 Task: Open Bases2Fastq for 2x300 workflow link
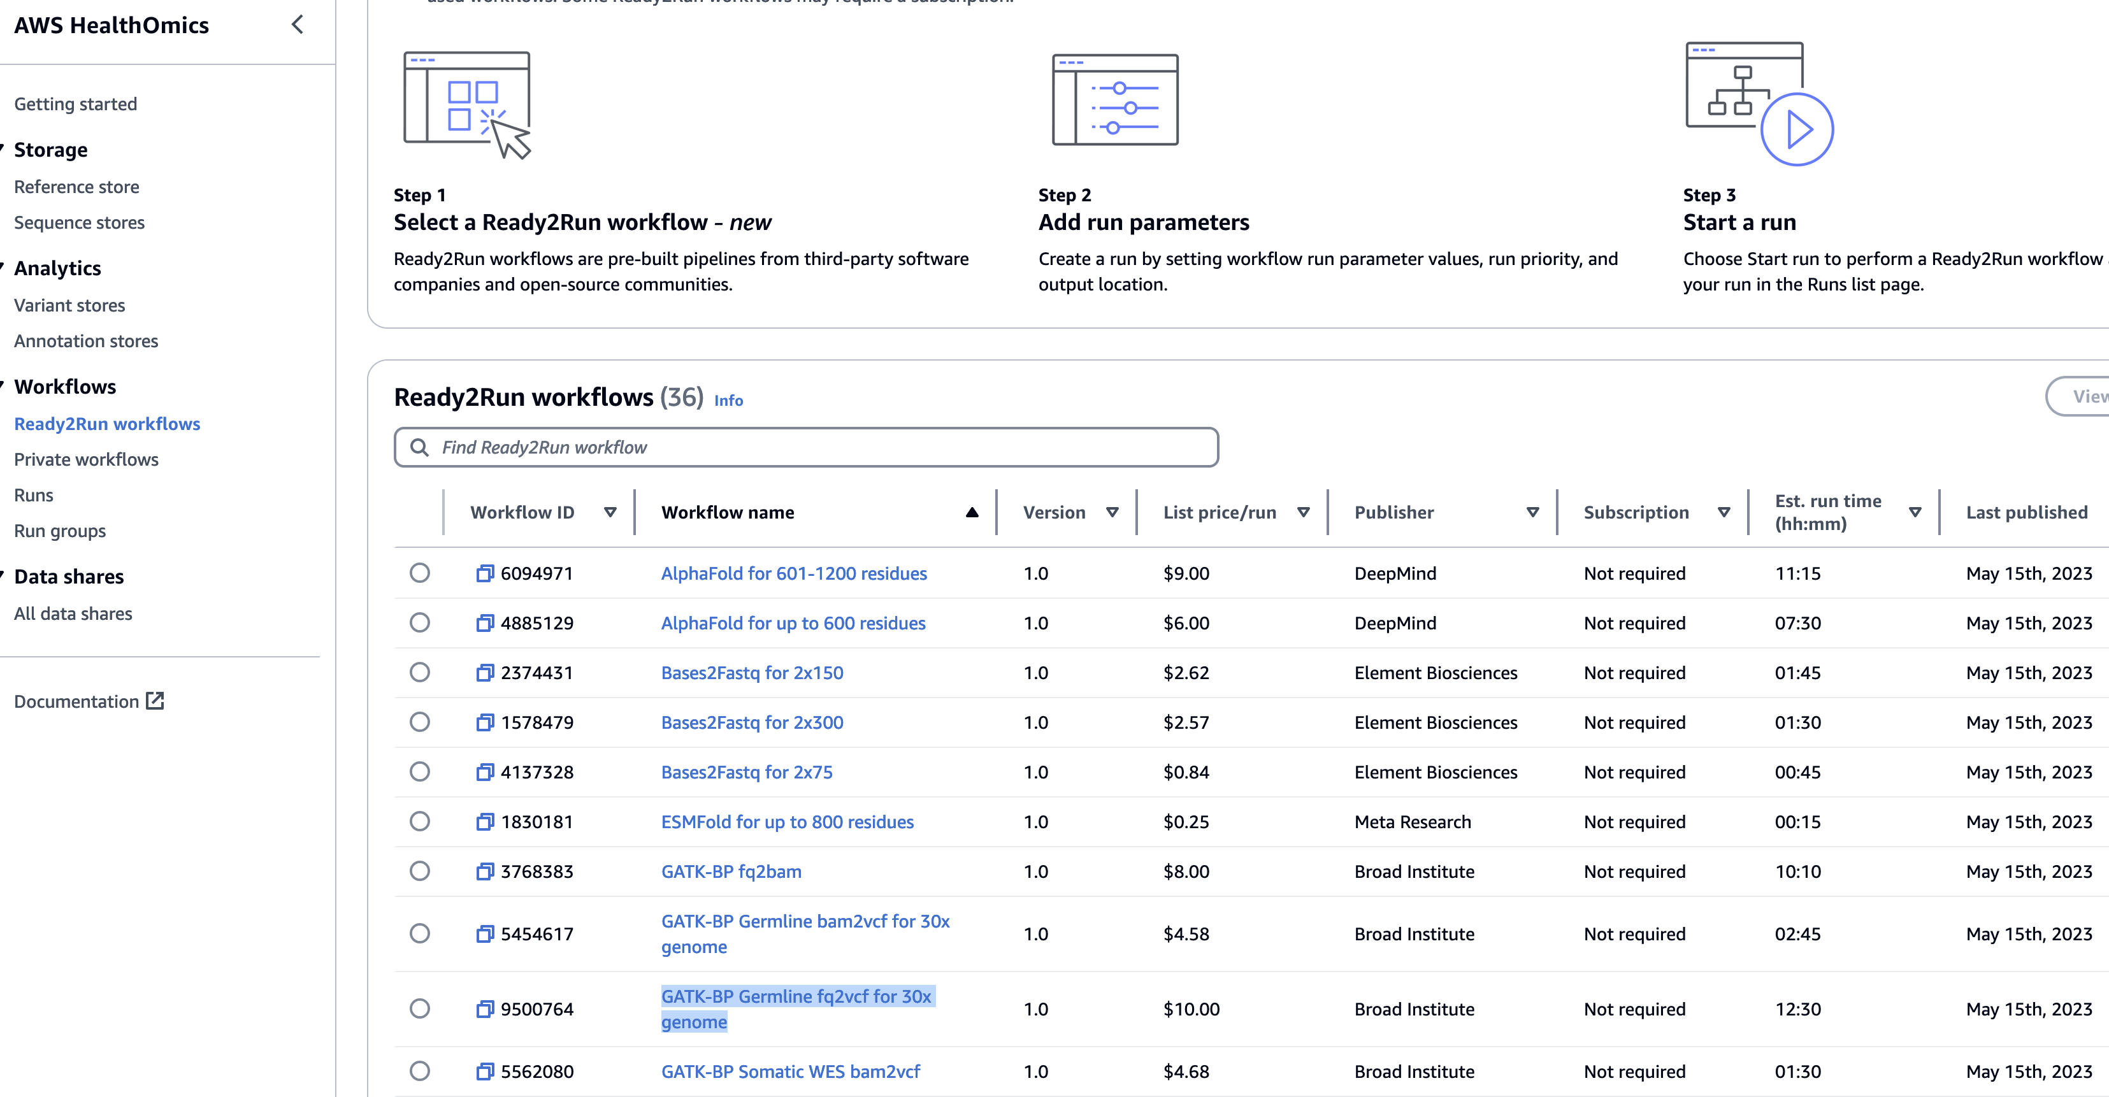(752, 723)
